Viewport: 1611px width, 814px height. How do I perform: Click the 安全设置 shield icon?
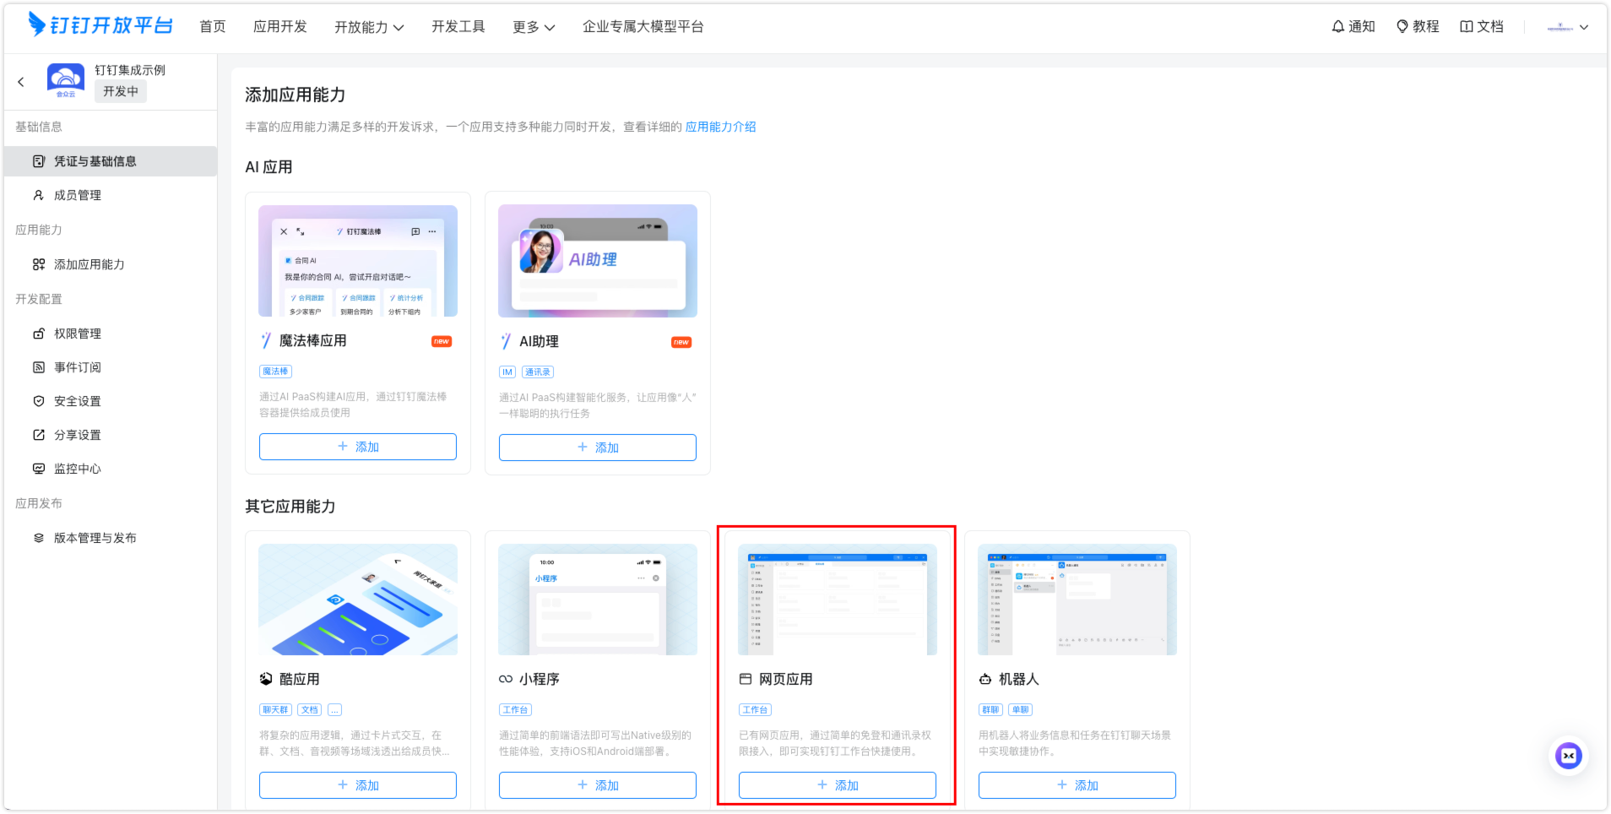39,401
